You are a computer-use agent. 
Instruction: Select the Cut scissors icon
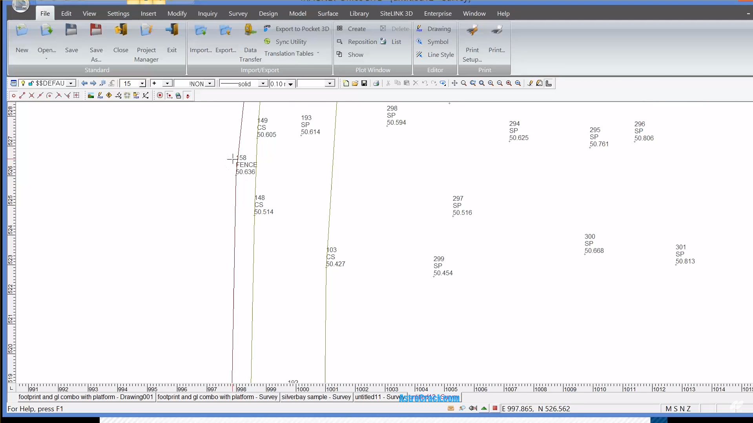(388, 83)
